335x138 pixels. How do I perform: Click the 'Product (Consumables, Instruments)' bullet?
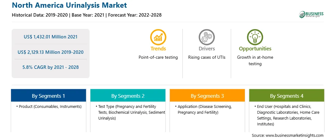(x=49, y=107)
